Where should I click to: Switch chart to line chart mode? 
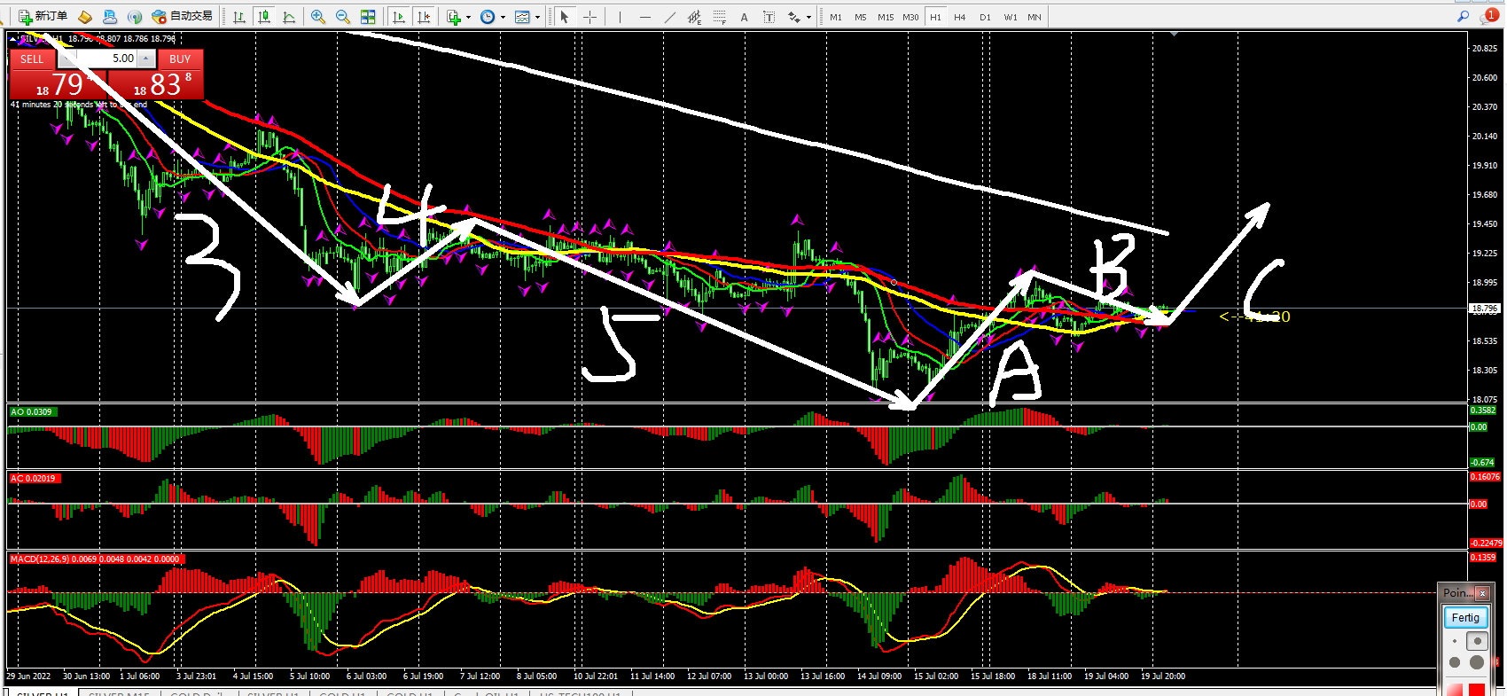coord(289,17)
